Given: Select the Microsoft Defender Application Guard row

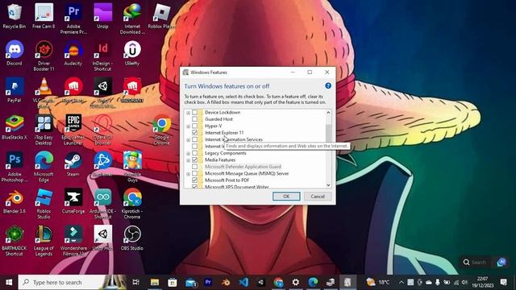Looking at the screenshot, I should (243, 167).
